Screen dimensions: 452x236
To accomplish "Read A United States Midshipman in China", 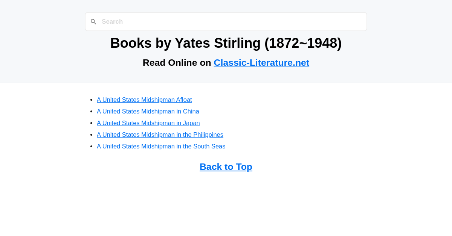I will [148, 111].
